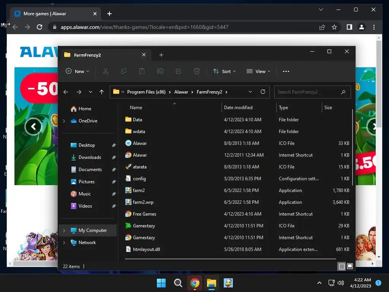
Task: Click the Rename icon in the Explorer toolbar
Action: pos(160,71)
